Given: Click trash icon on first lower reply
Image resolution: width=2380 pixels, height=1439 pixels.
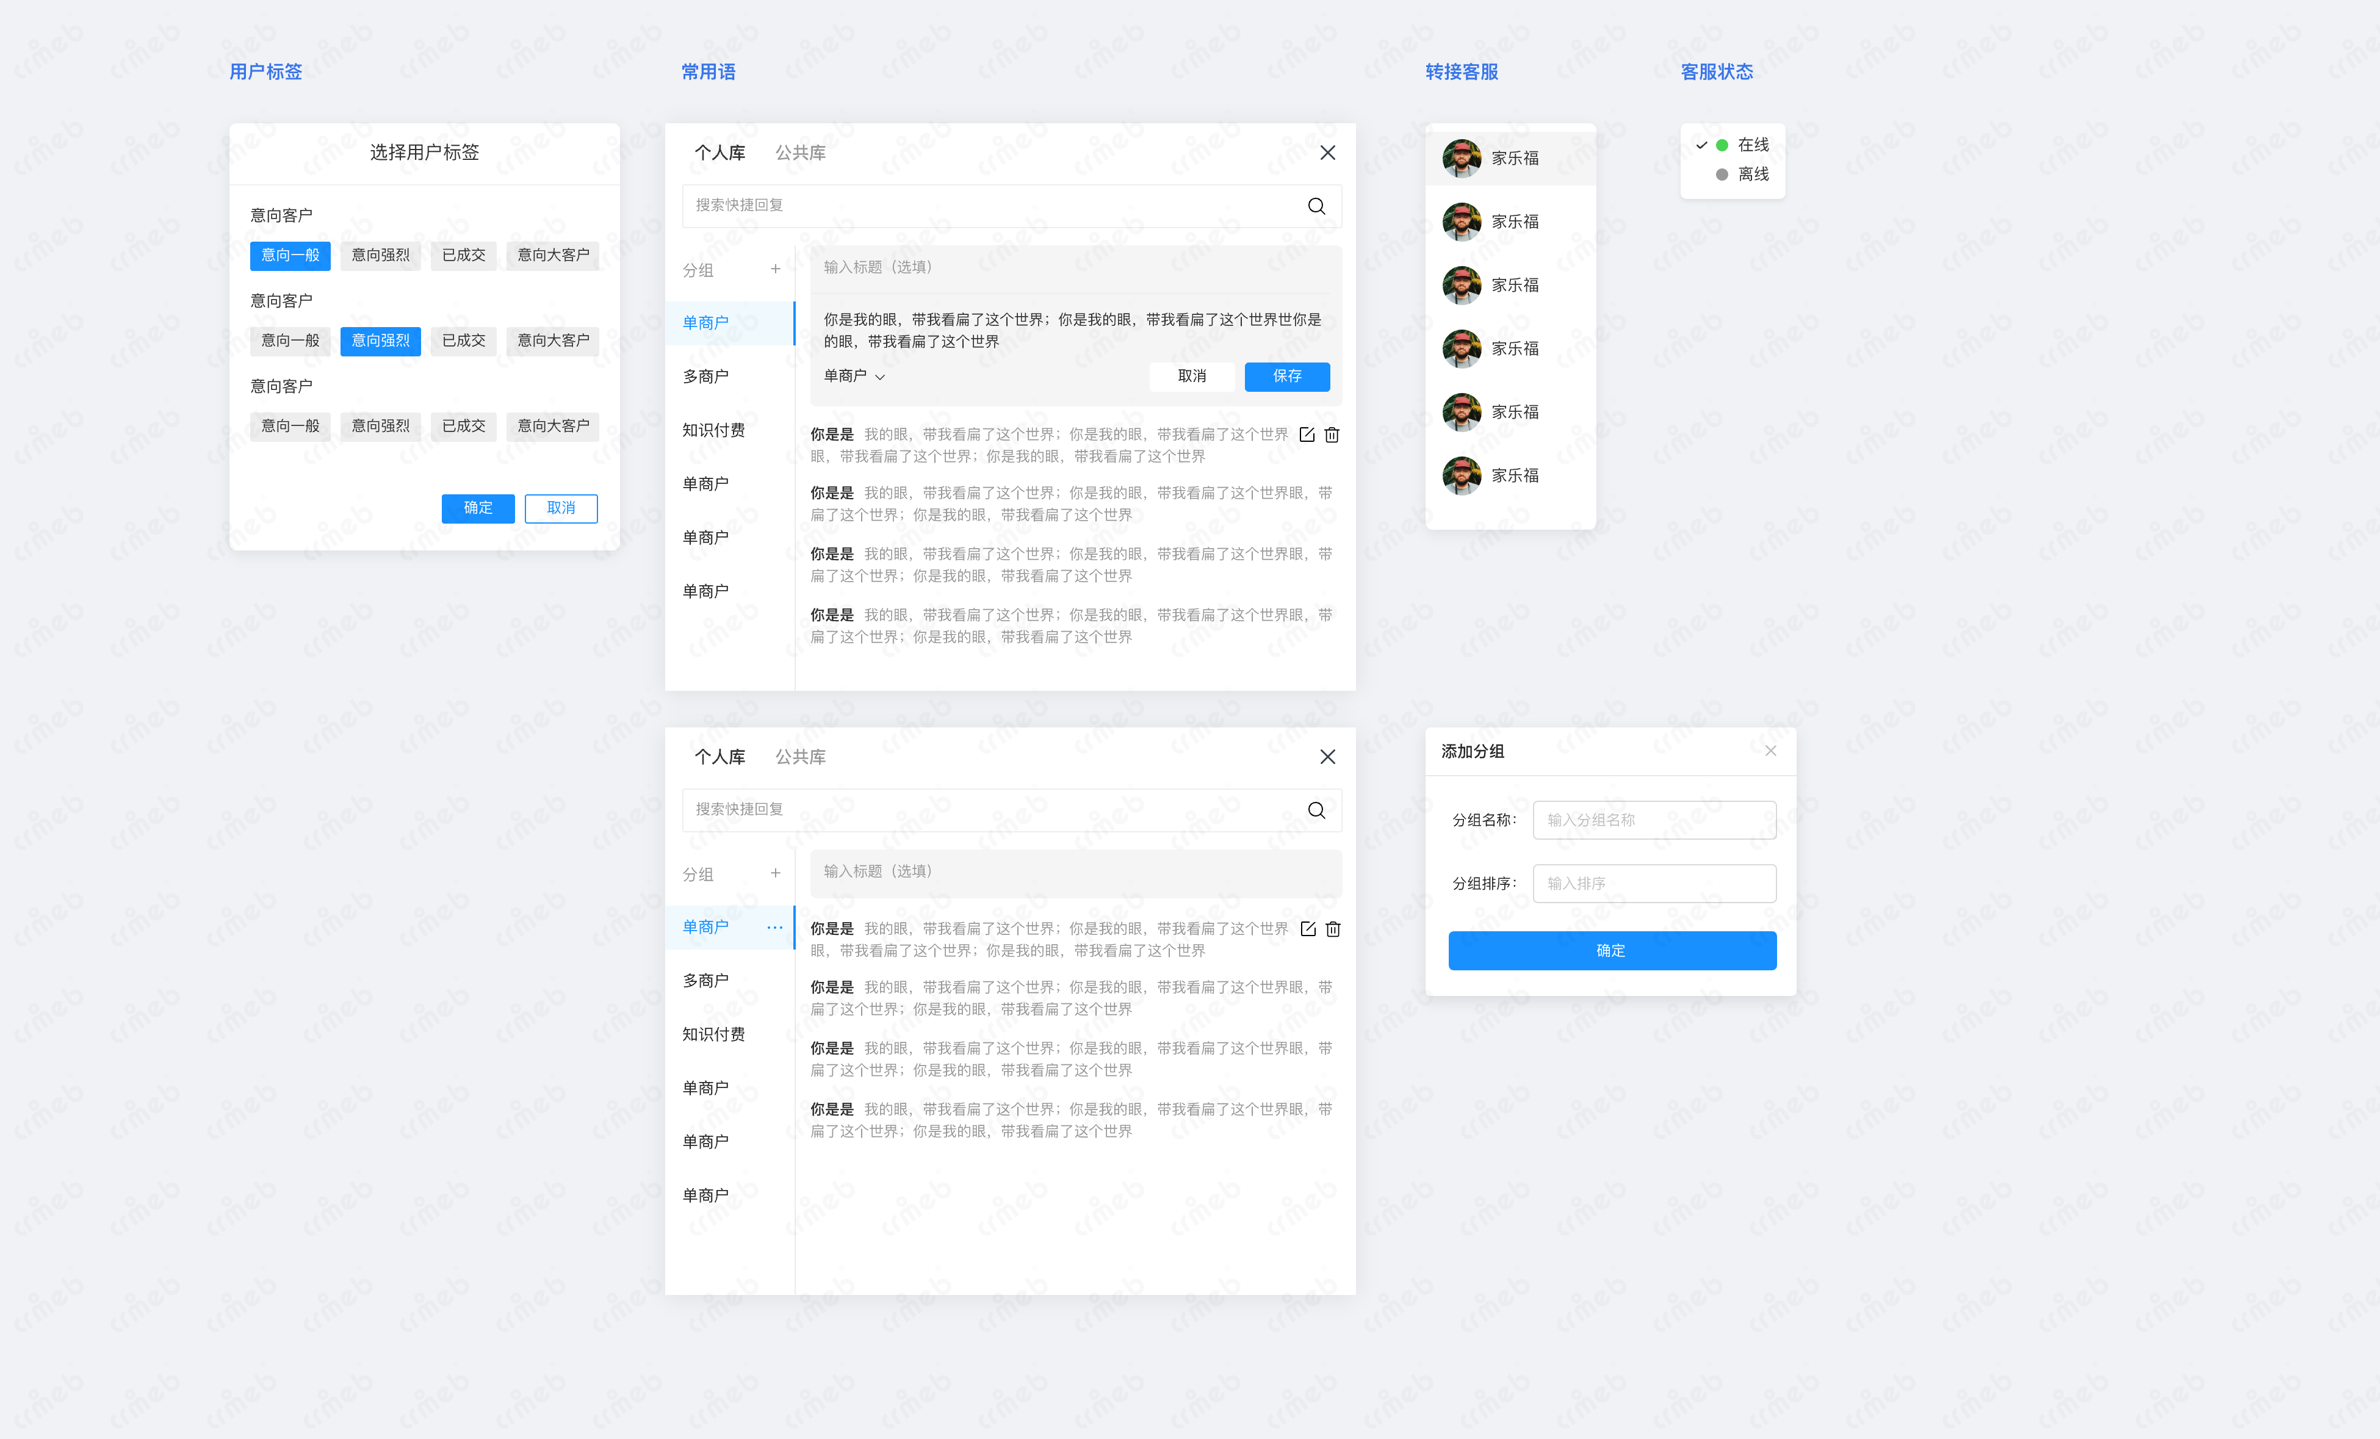Looking at the screenshot, I should [x=1333, y=929].
